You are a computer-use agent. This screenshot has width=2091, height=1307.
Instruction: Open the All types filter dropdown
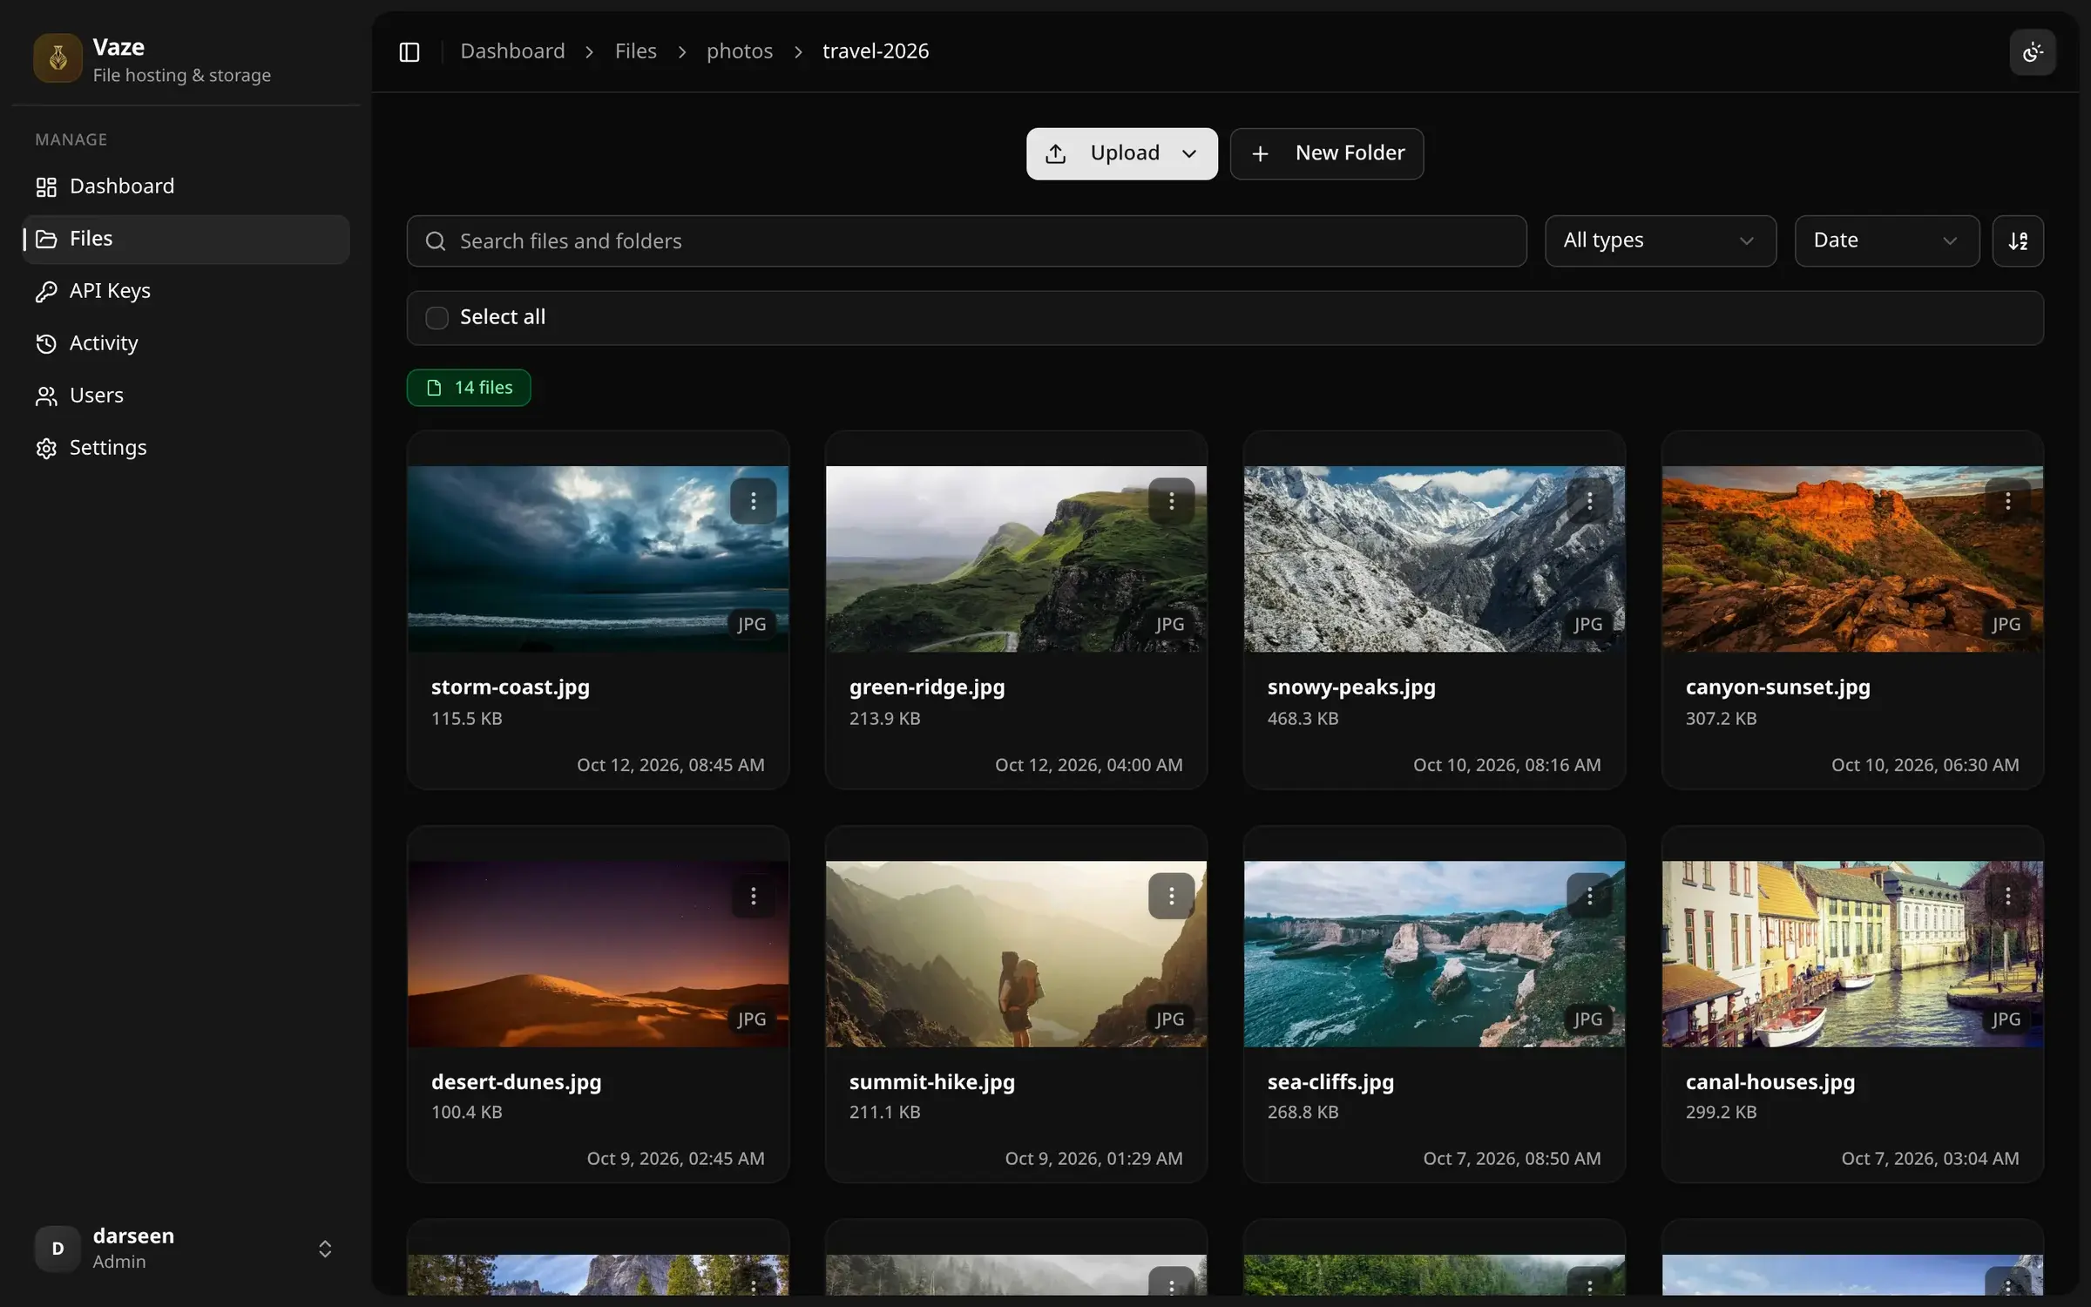coord(1660,241)
